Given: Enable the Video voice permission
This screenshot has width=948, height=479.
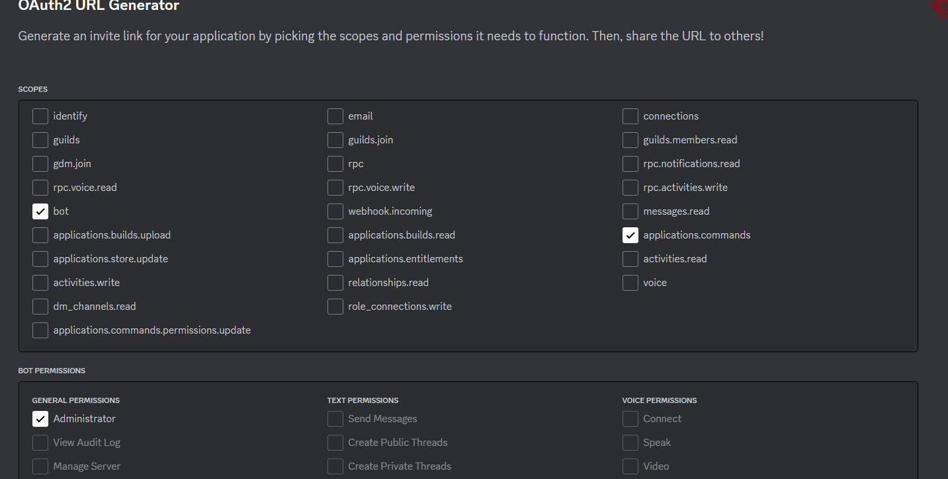Looking at the screenshot, I should (x=630, y=466).
